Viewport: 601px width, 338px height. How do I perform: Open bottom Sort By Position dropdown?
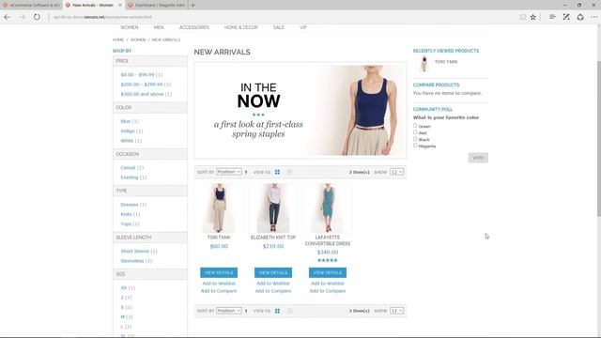(x=229, y=311)
